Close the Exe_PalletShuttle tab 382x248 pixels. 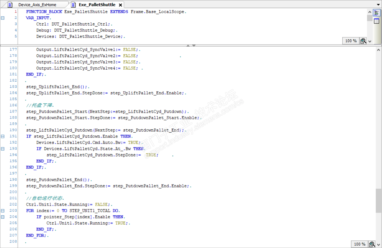(x=120, y=5)
